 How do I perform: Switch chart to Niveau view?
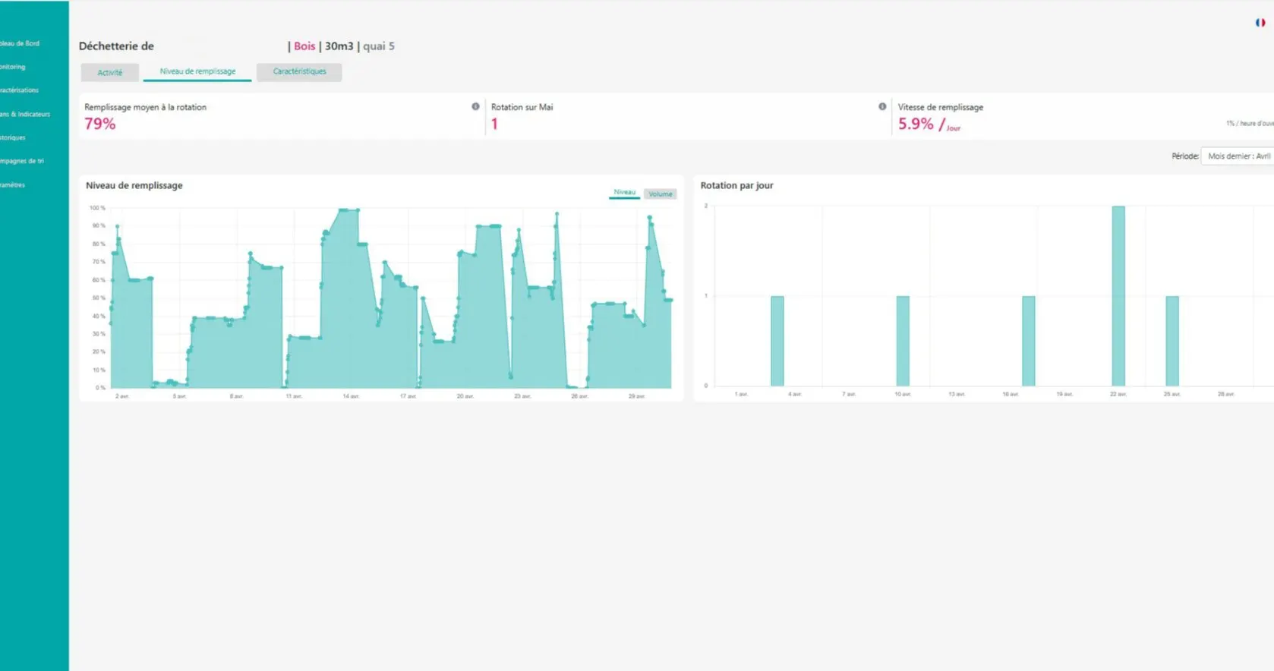coord(624,193)
